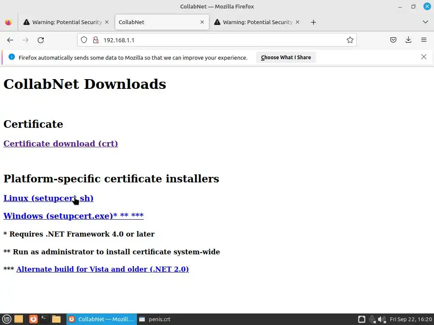Launch Firefox from the taskbar launcher
Screen dimensions: 434x325
(x=33, y=319)
